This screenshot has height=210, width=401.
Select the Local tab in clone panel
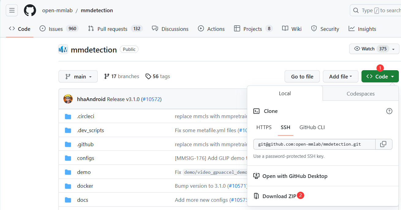point(285,93)
